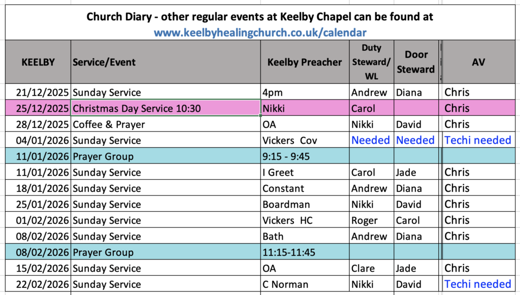This screenshot has height=295, width=520.
Task: Click the 9:15 - 9:45 Prayer Group time cell
Action: [x=305, y=156]
